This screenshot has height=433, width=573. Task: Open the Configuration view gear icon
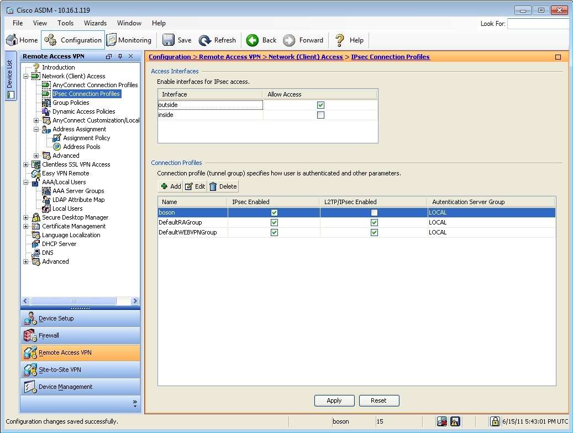click(50, 40)
